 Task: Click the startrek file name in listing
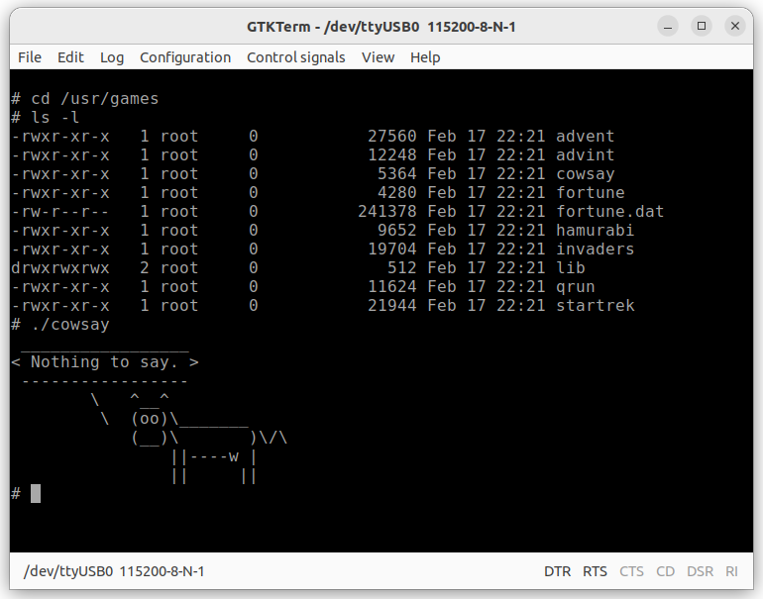click(595, 305)
